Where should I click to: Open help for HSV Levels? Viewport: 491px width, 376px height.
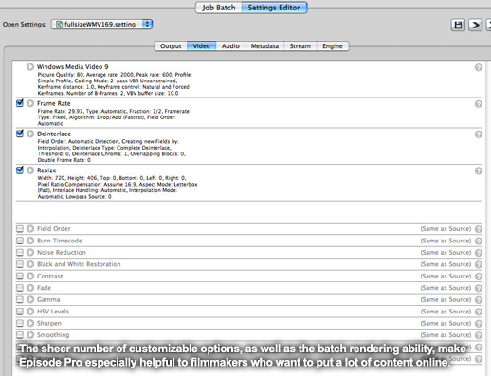[x=479, y=312]
